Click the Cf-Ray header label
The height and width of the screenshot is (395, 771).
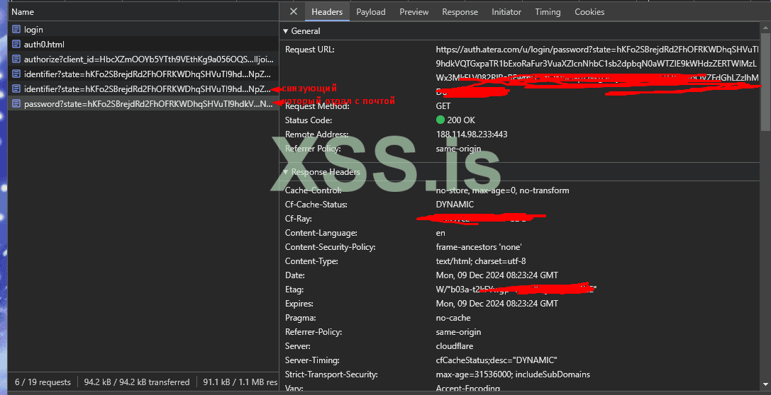pyautogui.click(x=299, y=218)
